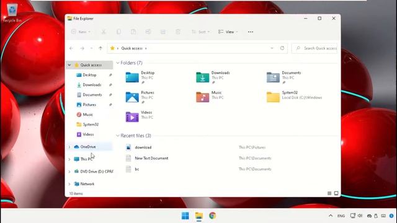Expand the DVD Drive tree node
Image resolution: width=397 pixels, height=223 pixels.
coord(69,172)
